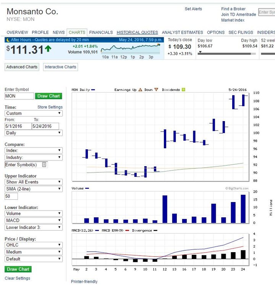The width and height of the screenshot is (275, 285).
Task: Expand the Index compare dropdown
Action: (34, 151)
